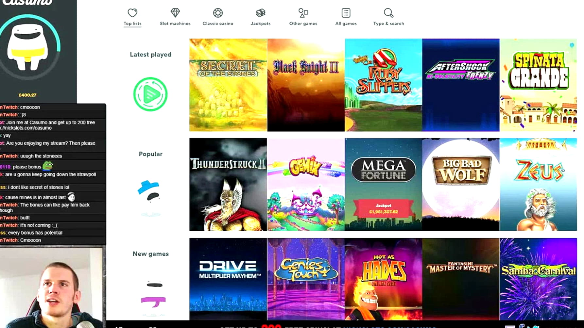The width and height of the screenshot is (584, 328).
Task: Click the Casumo sumo avatar
Action: pos(28,47)
